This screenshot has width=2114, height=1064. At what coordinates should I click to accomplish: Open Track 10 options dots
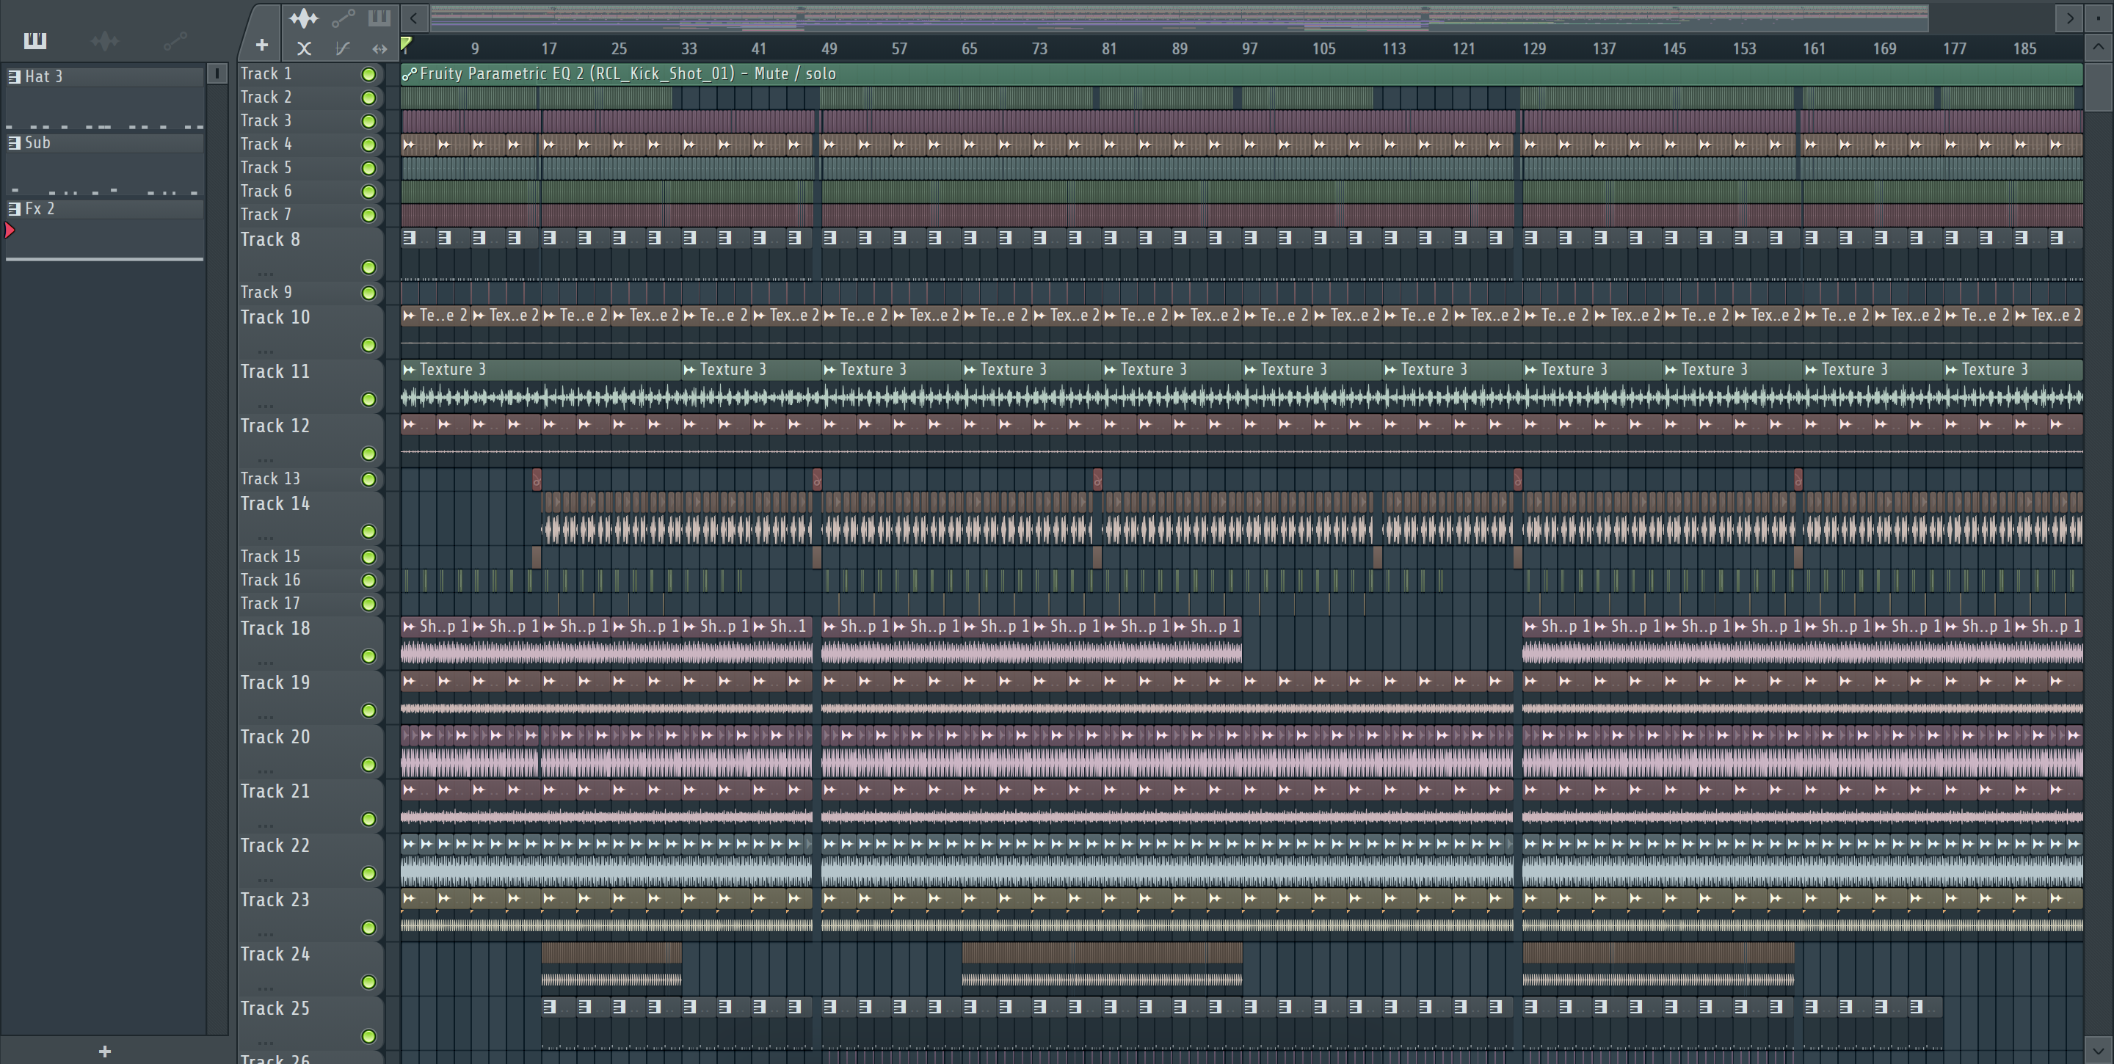[265, 351]
